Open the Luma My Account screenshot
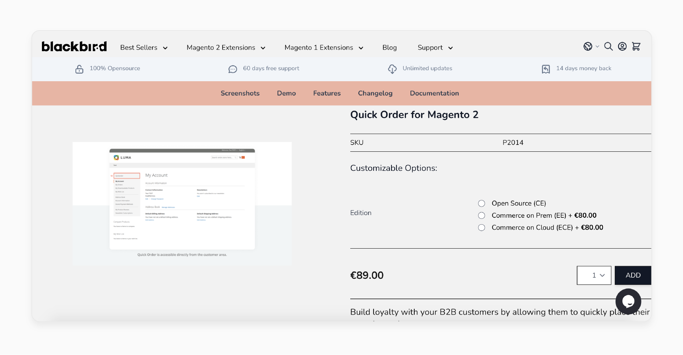The height and width of the screenshot is (355, 683). 182,204
